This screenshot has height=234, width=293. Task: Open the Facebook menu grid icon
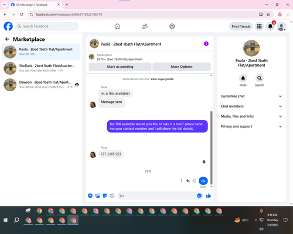[259, 26]
